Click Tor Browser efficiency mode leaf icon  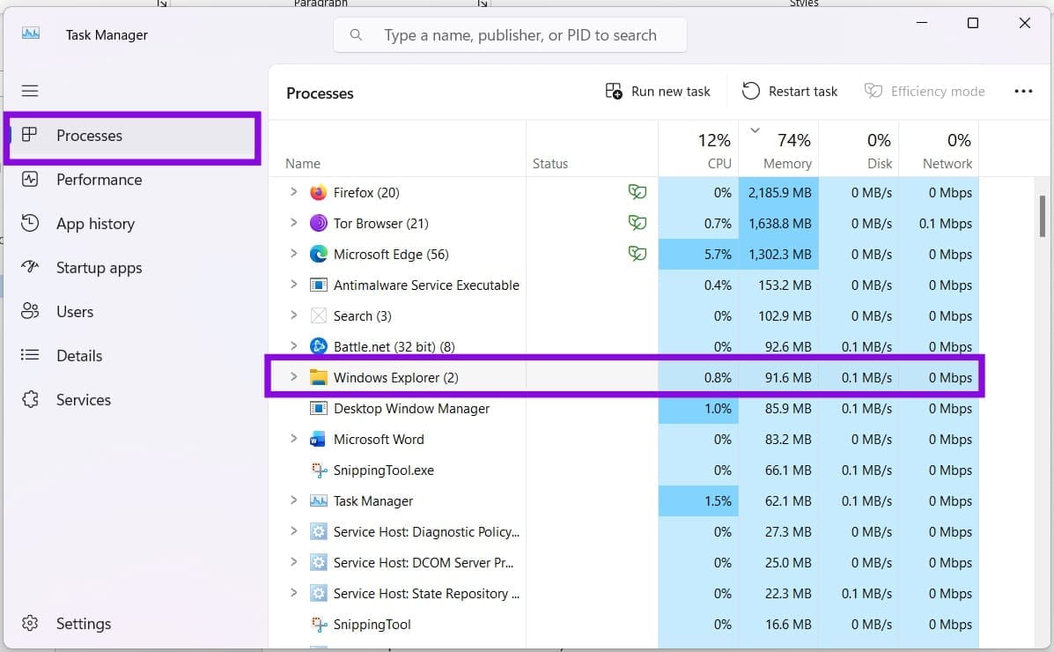tap(638, 223)
